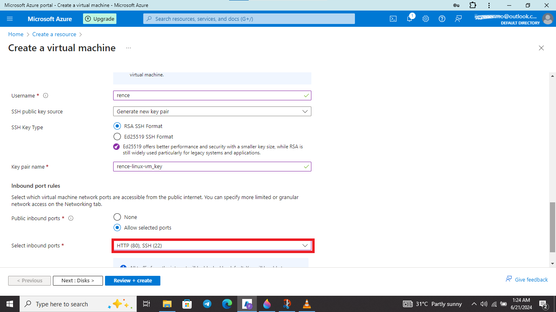Open the portal hamburger menu
Image resolution: width=556 pixels, height=312 pixels.
(10, 19)
